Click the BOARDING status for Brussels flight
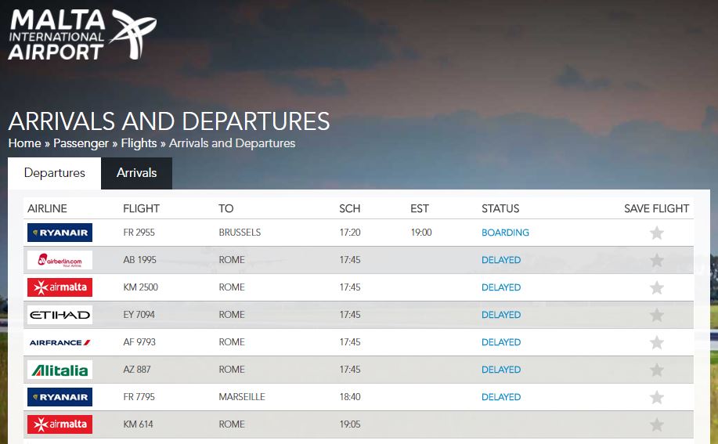 coord(505,233)
